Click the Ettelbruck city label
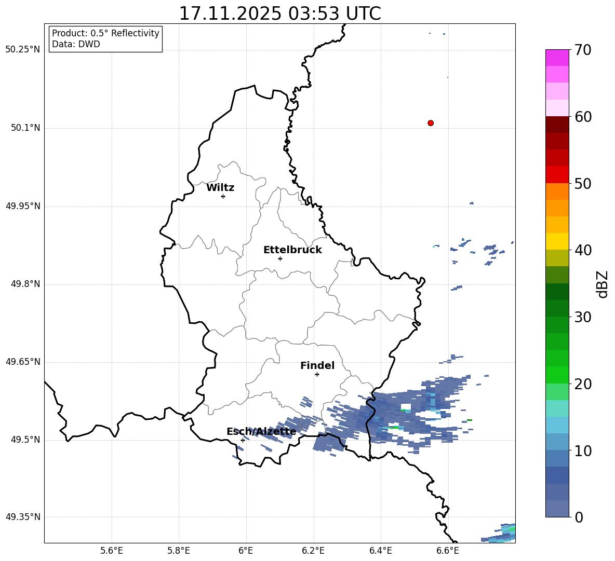Image resolution: width=615 pixels, height=561 pixels. click(x=292, y=250)
